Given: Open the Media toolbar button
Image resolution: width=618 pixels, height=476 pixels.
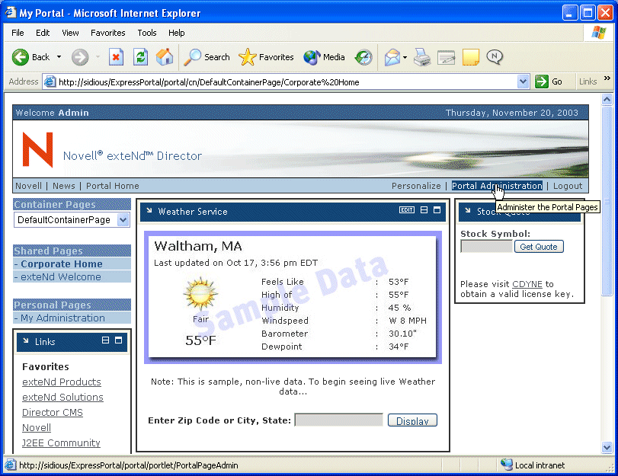Looking at the screenshot, I should (324, 58).
